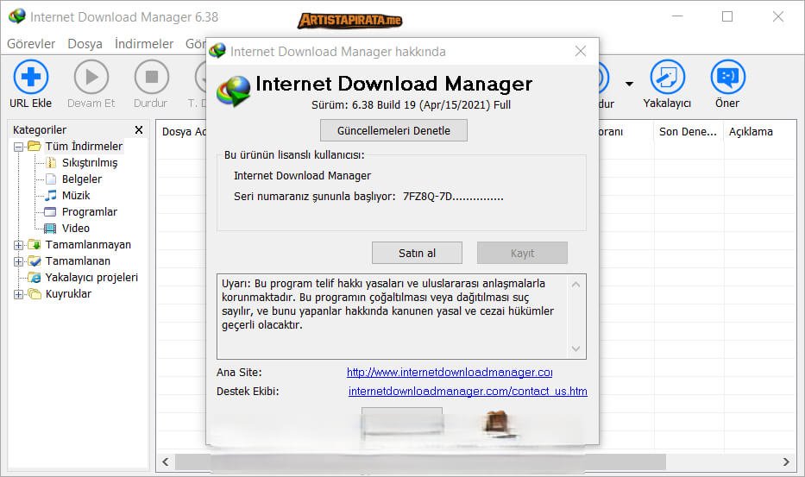Click the IDM logo in about dialog
Image resolution: width=805 pixels, height=477 pixels.
(234, 91)
